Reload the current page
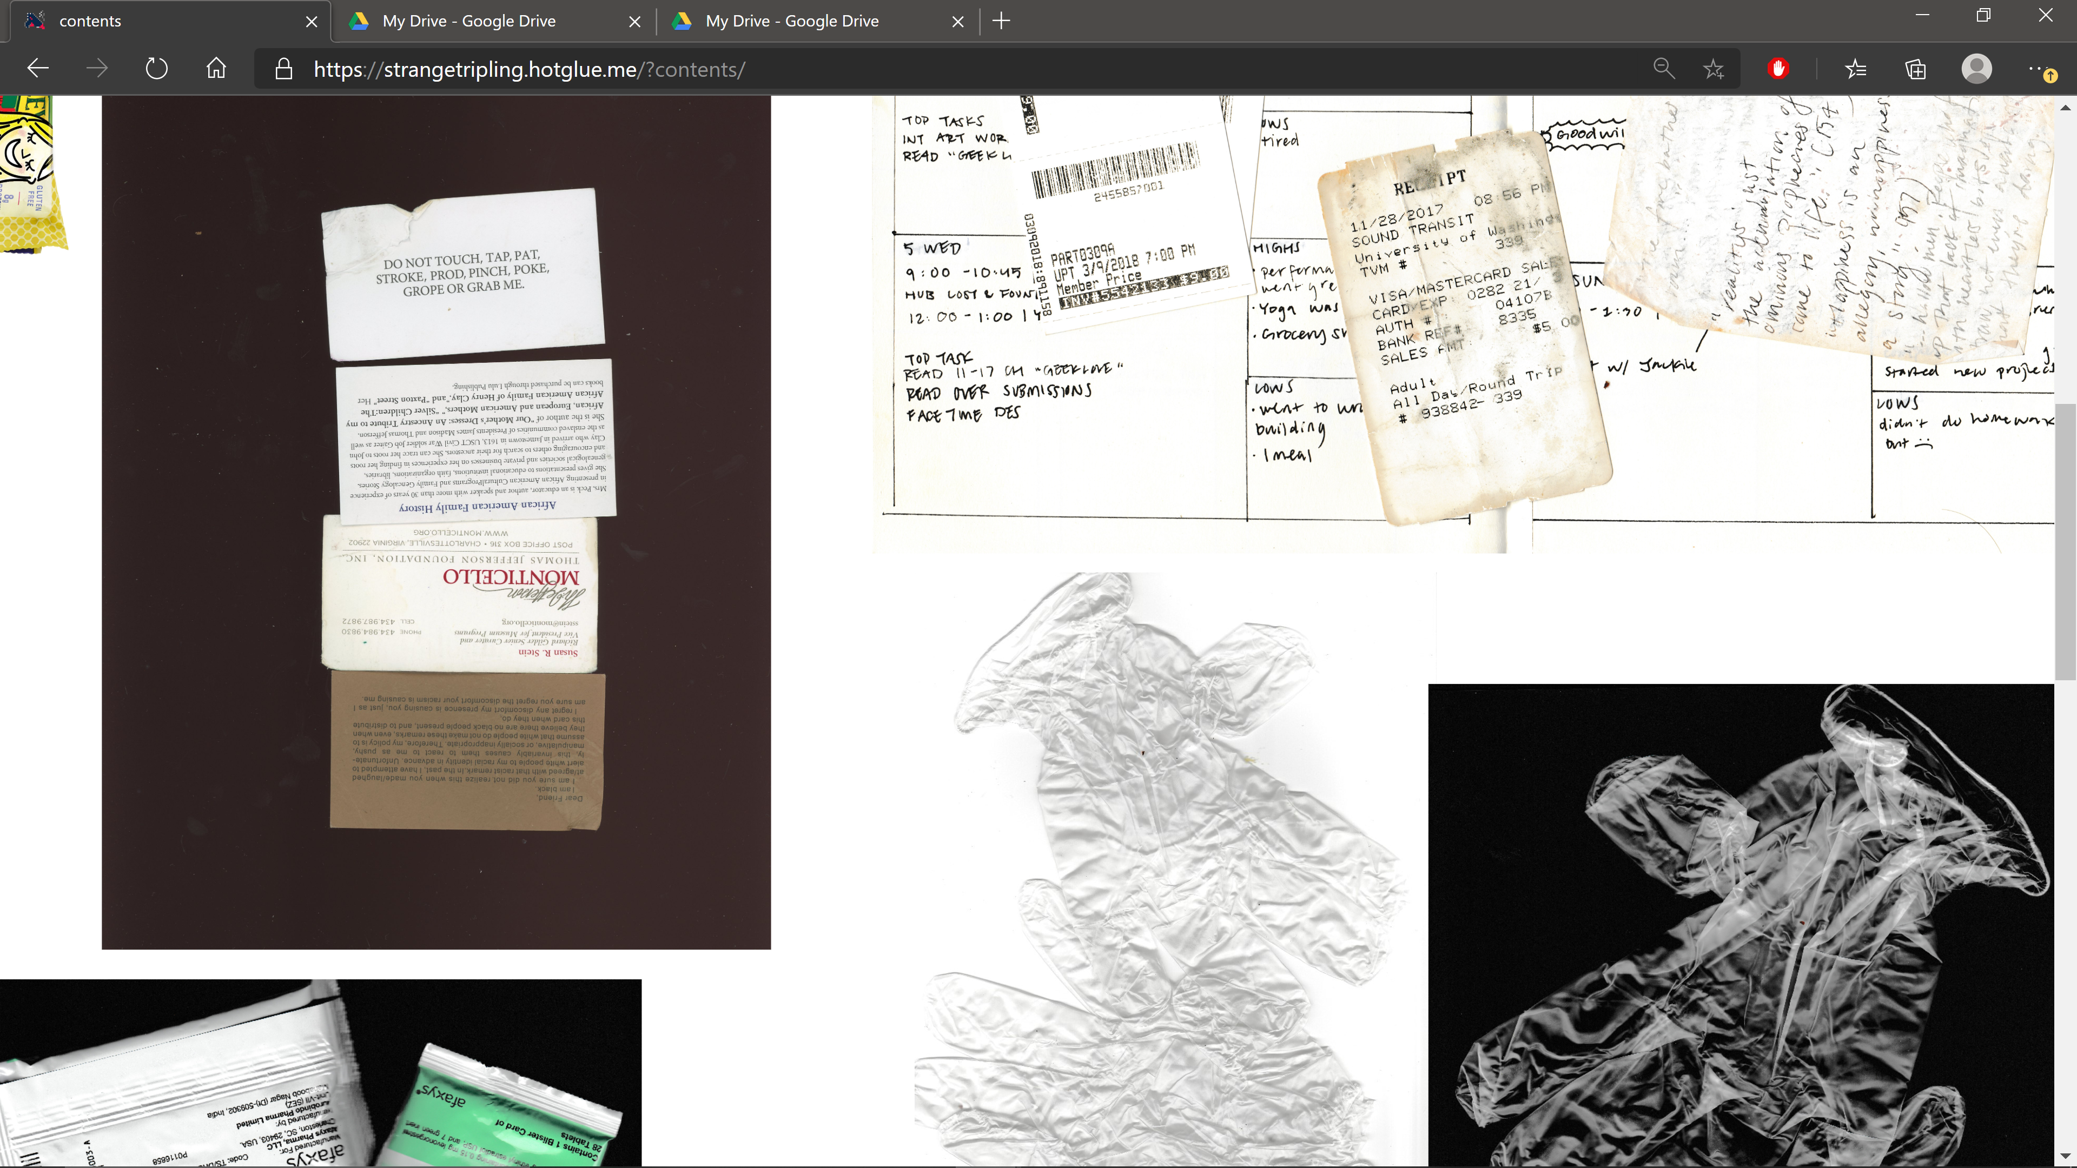2077x1168 pixels. pos(156,69)
